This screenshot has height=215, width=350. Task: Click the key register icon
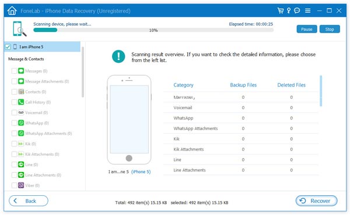pyautogui.click(x=289, y=10)
